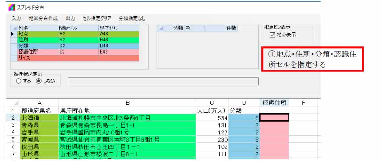
Task: Click the A48 end cell of 地点
Action: 119,34
